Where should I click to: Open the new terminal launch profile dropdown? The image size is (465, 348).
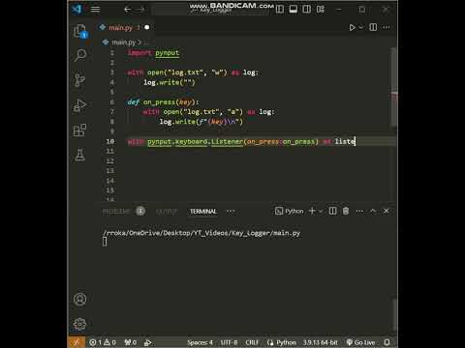point(321,212)
